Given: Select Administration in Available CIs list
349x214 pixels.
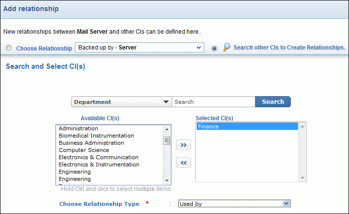Looking at the screenshot, I should pyautogui.click(x=78, y=128).
